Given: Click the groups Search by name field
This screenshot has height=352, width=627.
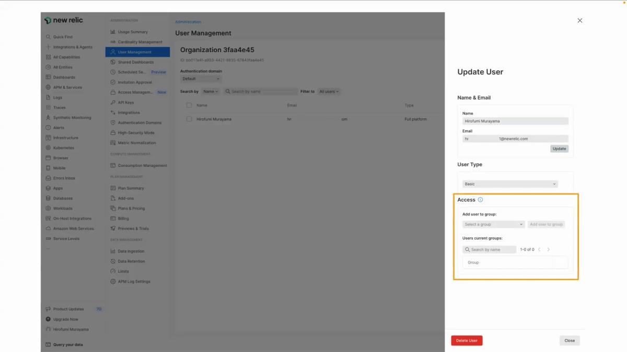Looking at the screenshot, I should (490, 250).
